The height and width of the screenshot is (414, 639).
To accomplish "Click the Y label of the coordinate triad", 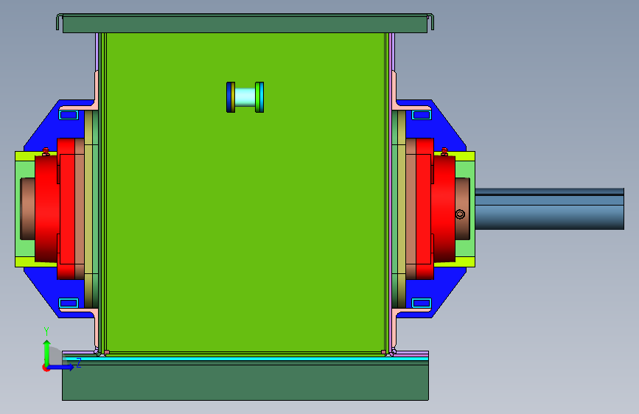I will point(46,331).
